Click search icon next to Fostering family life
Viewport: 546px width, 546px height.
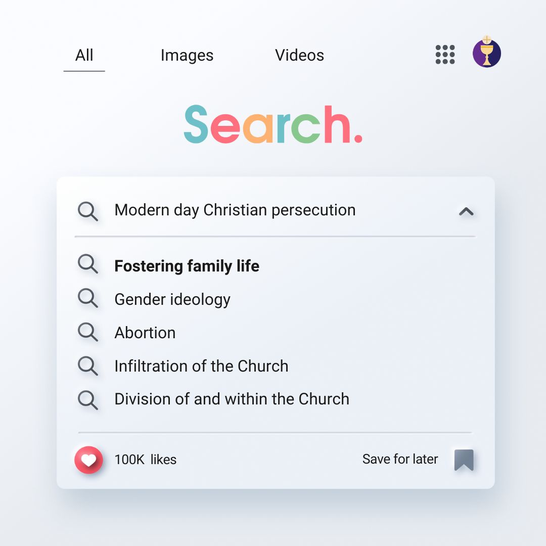click(87, 264)
